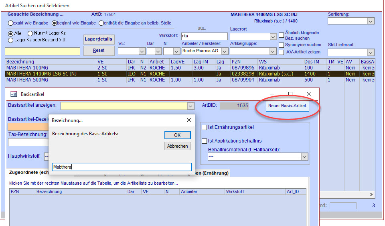The image size is (385, 226).
Task: Confirm dialog with OK button
Action: [x=177, y=135]
